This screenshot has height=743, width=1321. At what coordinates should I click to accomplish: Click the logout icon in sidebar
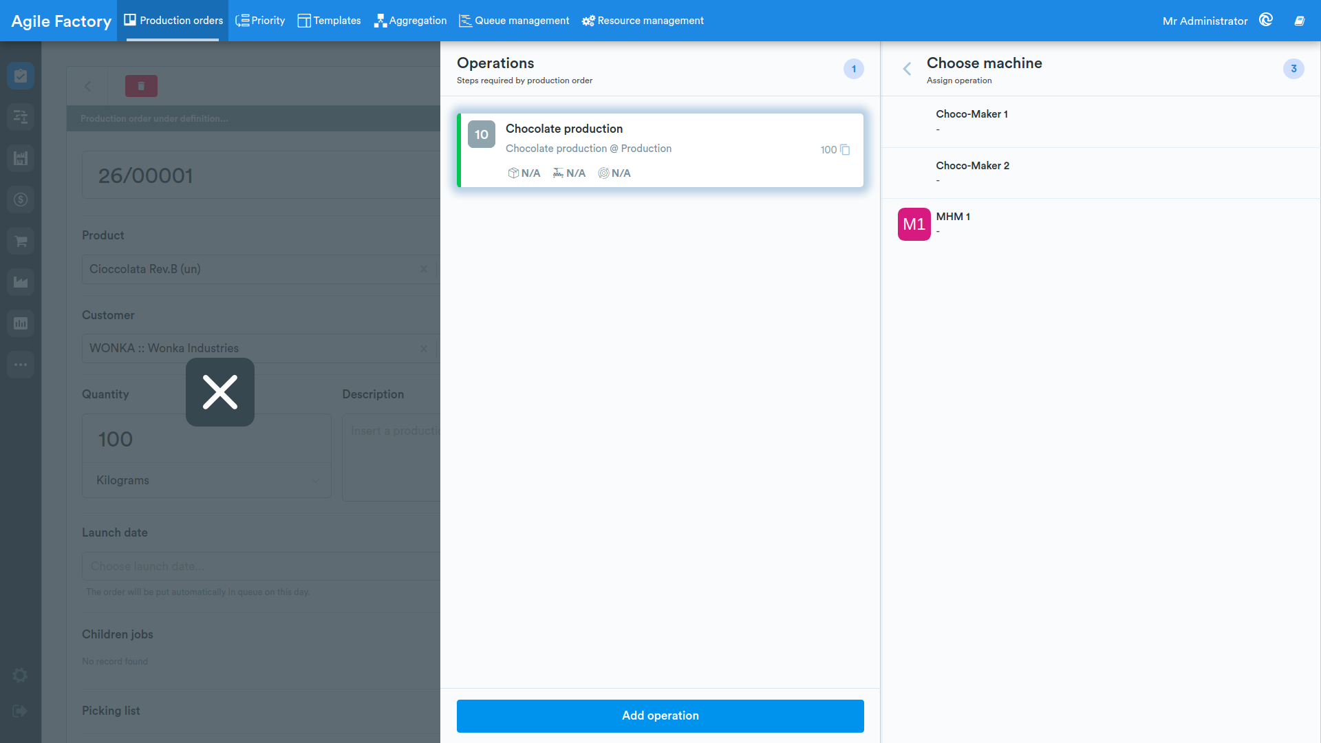[x=20, y=711]
